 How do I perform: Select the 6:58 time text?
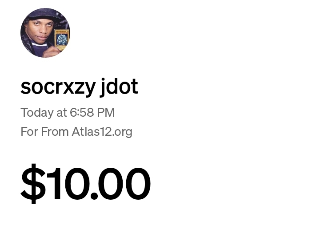tap(81, 113)
